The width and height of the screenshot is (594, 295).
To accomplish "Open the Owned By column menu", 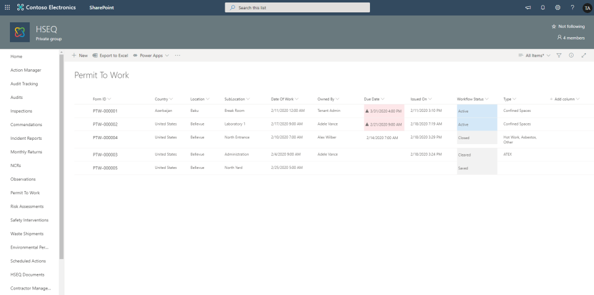I will tap(328, 99).
